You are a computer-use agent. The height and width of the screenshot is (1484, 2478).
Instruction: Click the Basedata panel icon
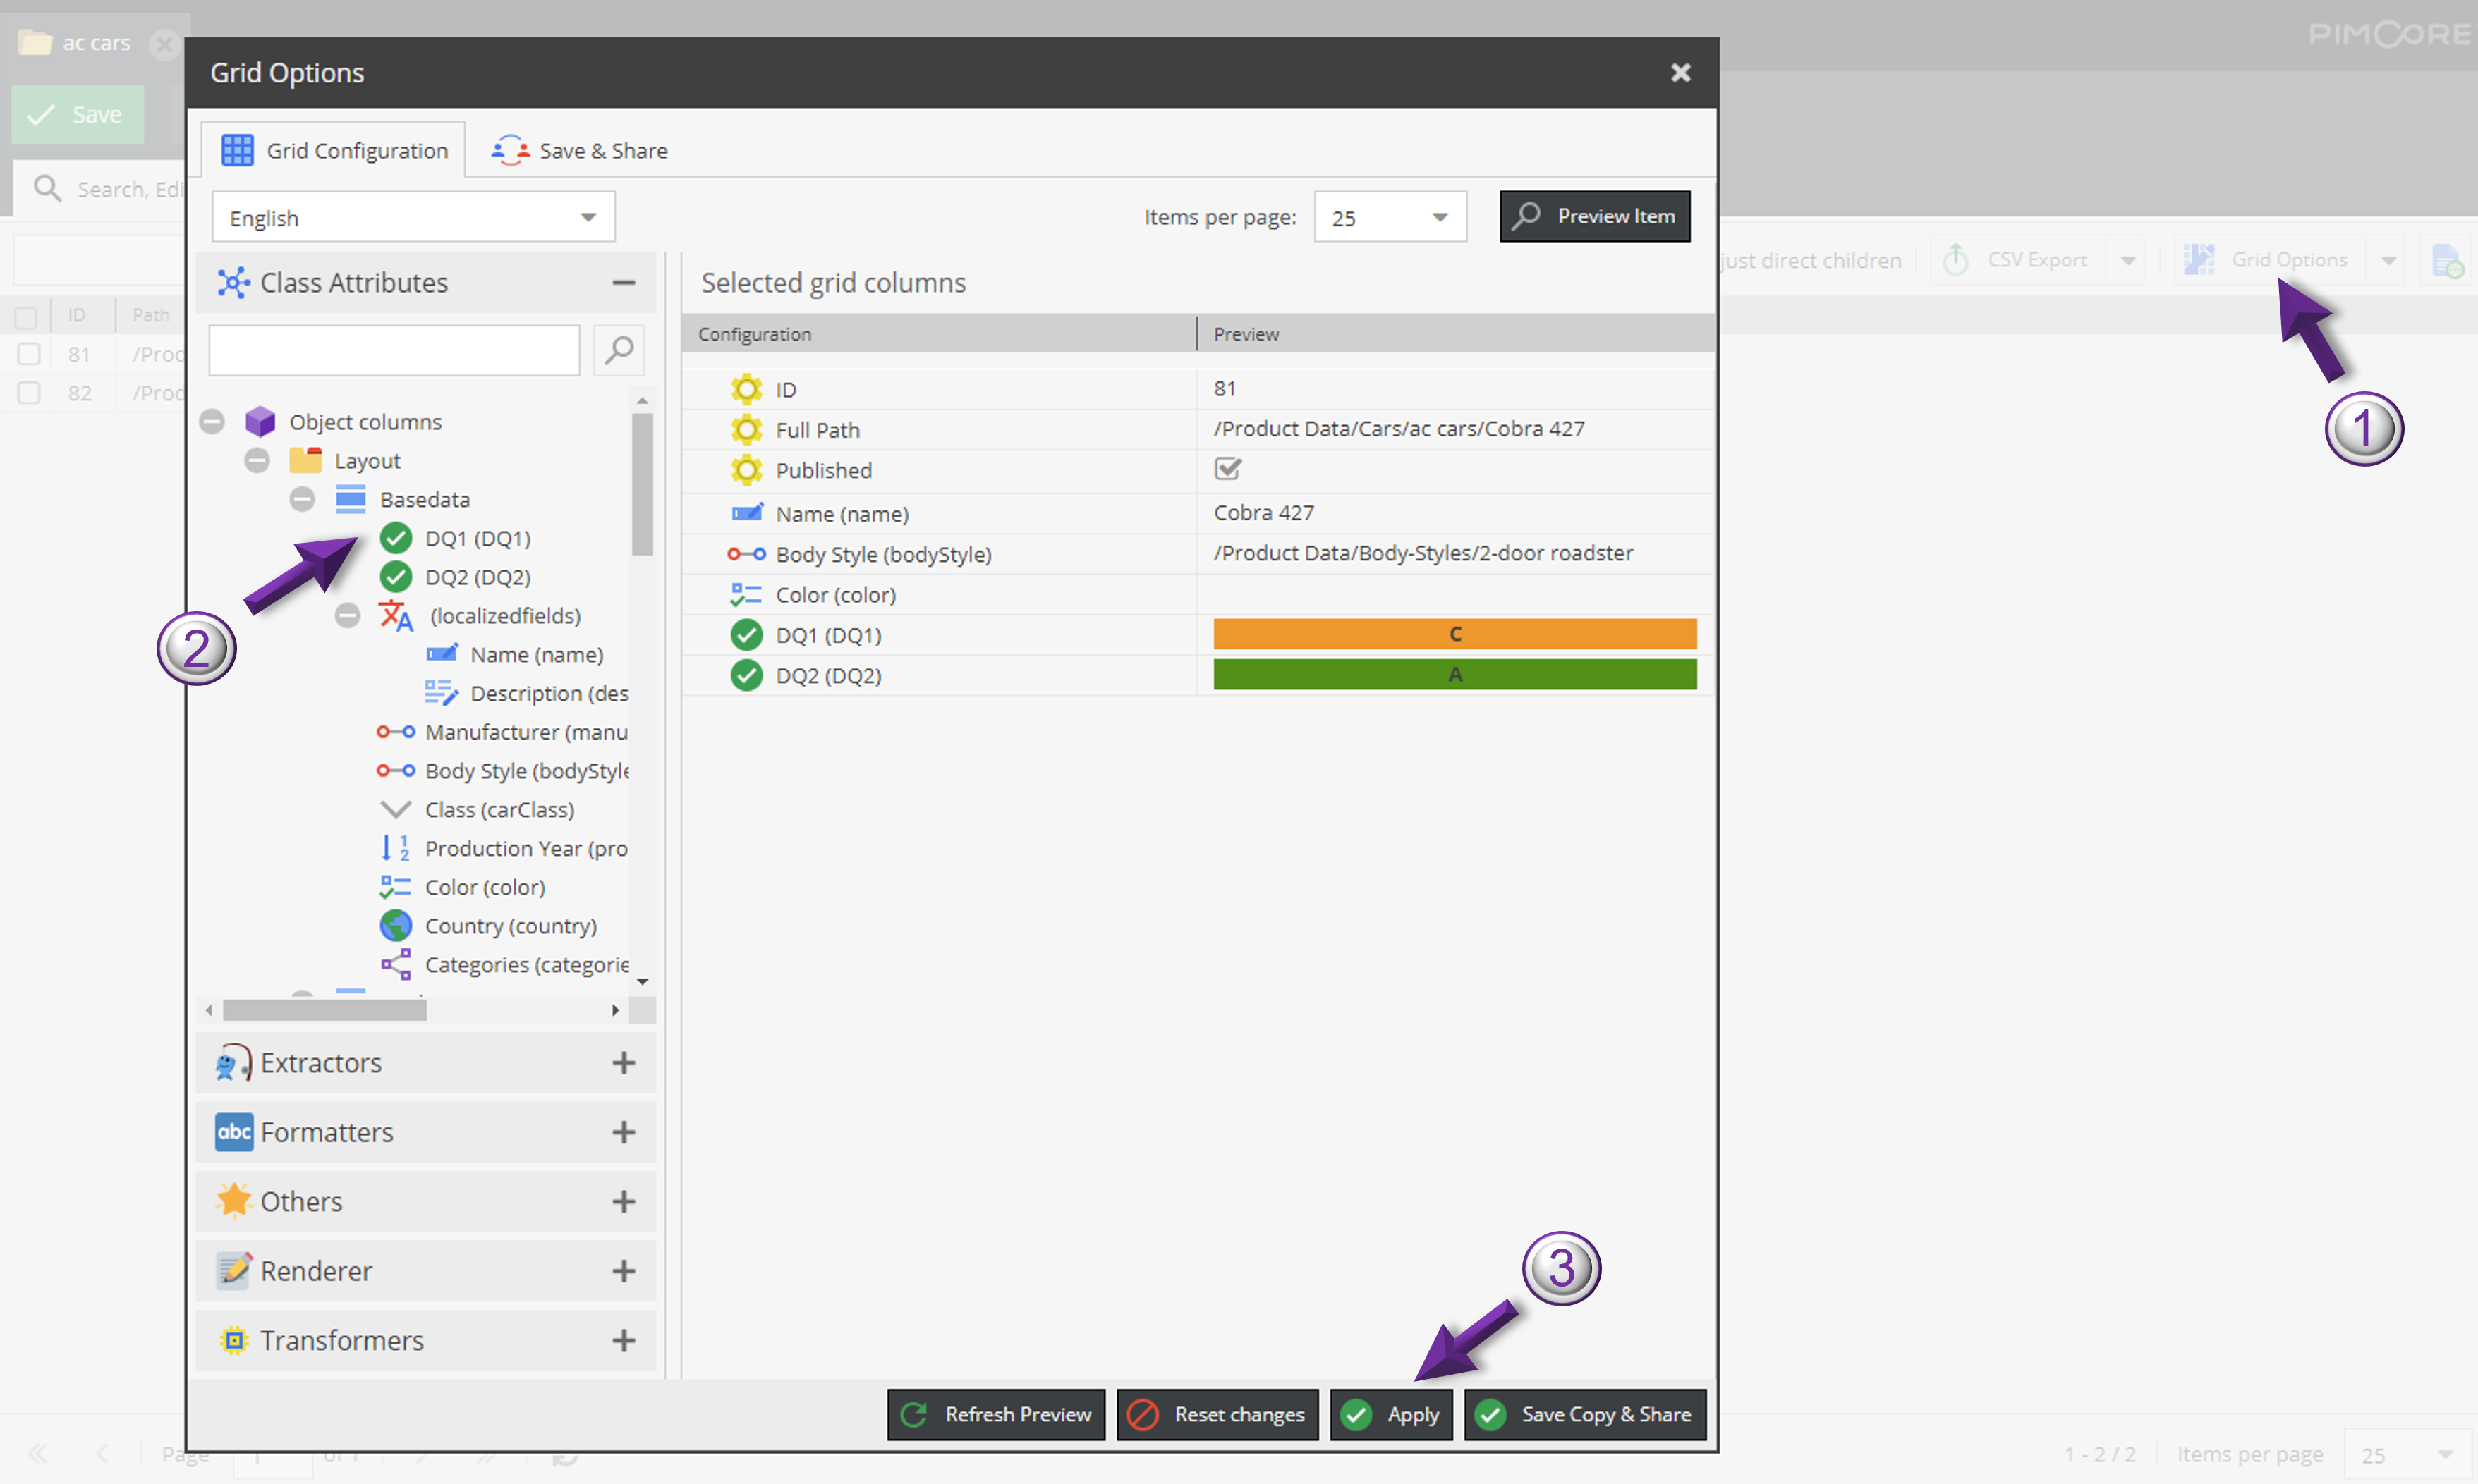click(350, 499)
